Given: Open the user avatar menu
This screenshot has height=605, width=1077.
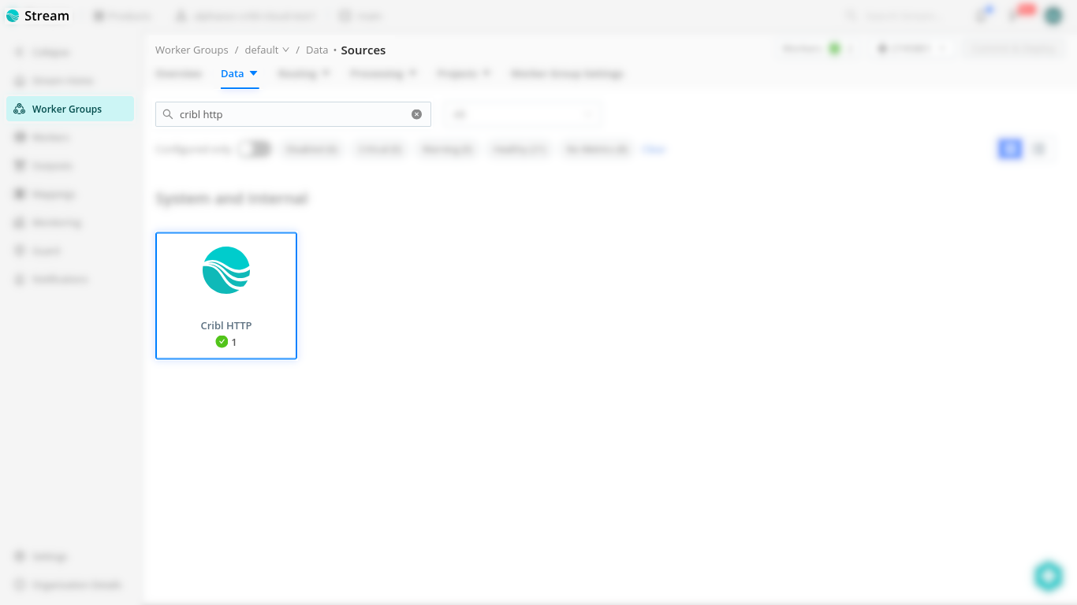Looking at the screenshot, I should click(x=1053, y=16).
